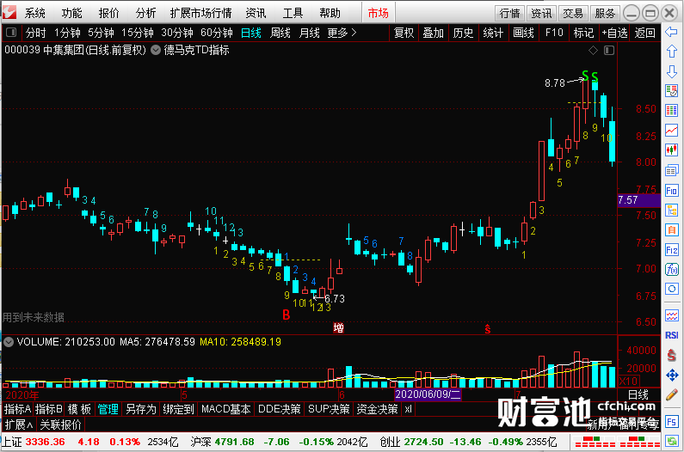Open the 功能 menu

(x=71, y=13)
